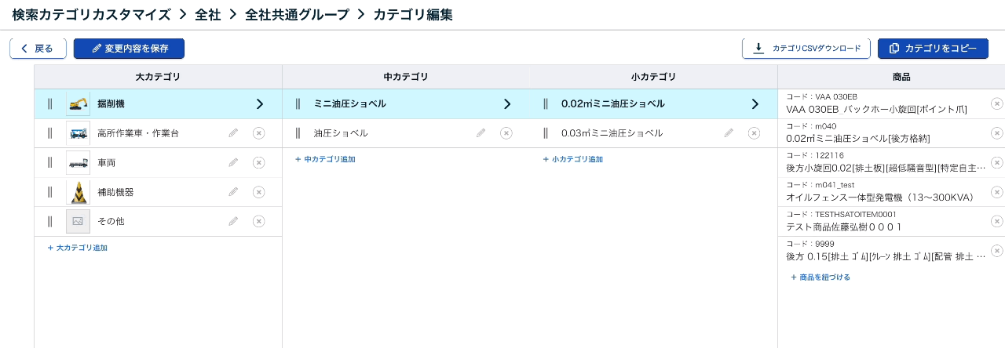Click the pencil edit icon for 車両
The image size is (1005, 348).
233,162
